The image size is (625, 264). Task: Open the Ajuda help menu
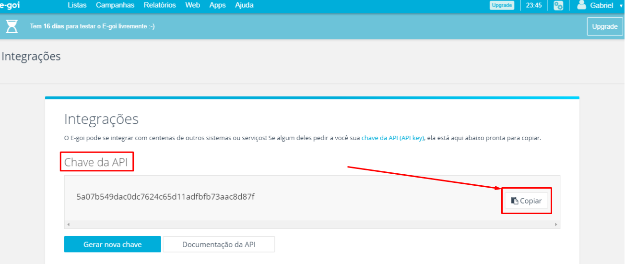pyautogui.click(x=244, y=5)
